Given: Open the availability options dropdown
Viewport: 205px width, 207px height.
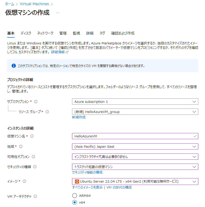Looking at the screenshot, I should 135,157.
